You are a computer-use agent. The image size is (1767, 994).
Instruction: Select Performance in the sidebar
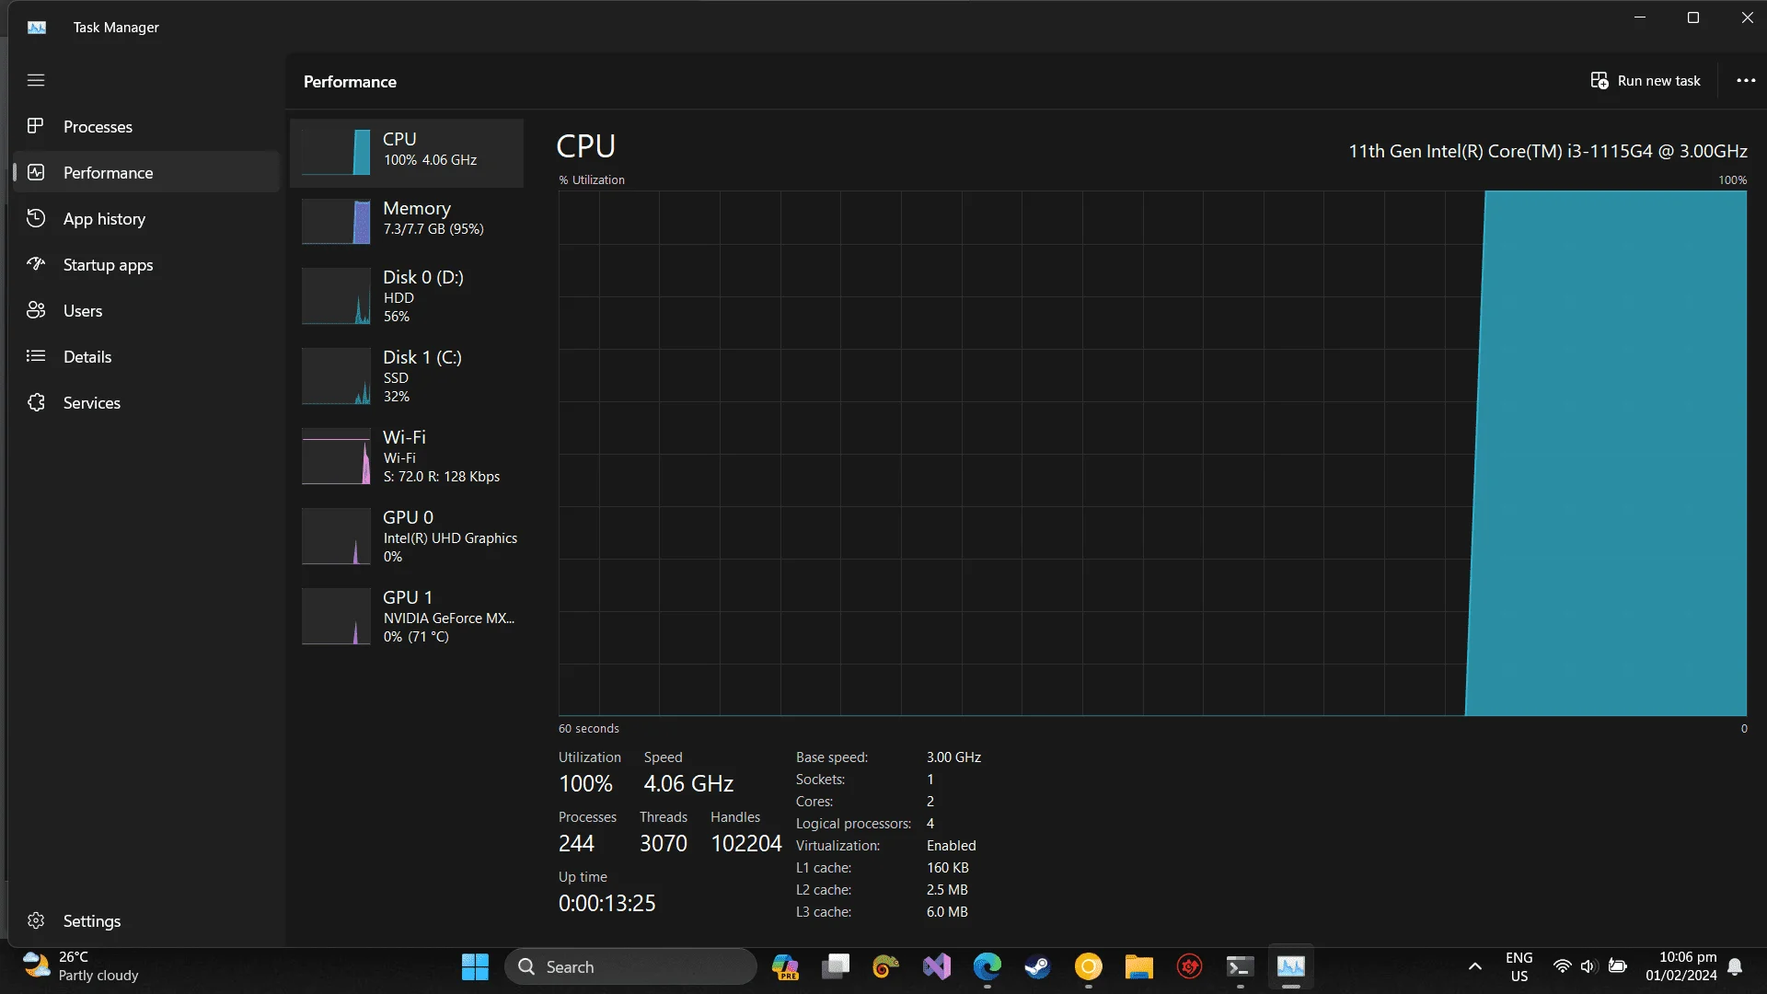point(146,172)
